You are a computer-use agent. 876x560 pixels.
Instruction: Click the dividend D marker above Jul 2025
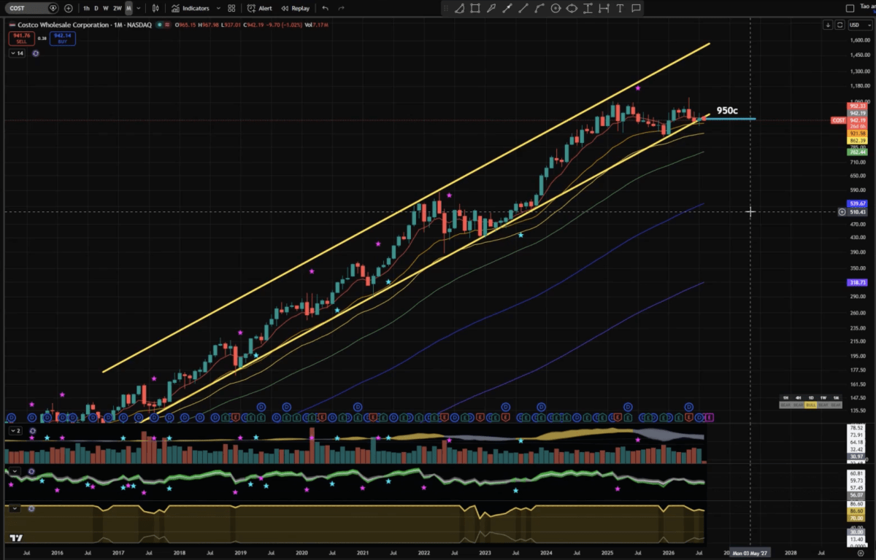628,406
